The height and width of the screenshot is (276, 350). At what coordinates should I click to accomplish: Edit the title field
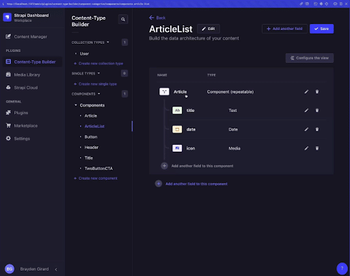[x=306, y=111]
